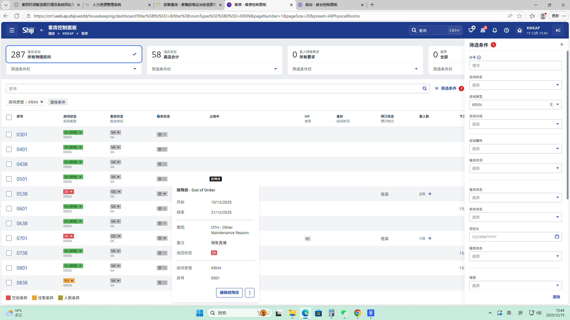The width and height of the screenshot is (570, 320).
Task: Click the 清除条件 button
Action: (x=58, y=102)
